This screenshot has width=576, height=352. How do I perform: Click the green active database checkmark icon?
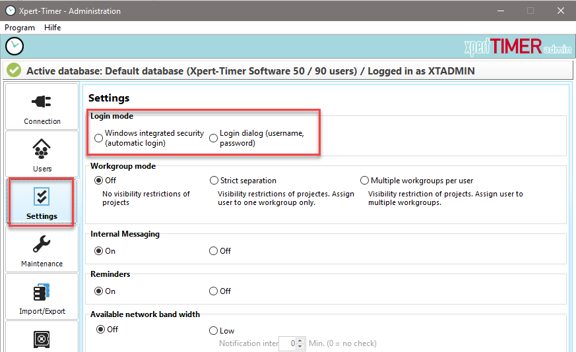click(x=15, y=71)
